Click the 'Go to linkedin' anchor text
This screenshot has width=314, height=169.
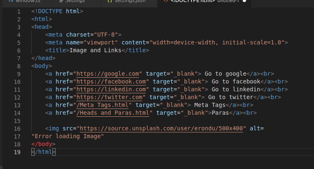click(x=236, y=89)
